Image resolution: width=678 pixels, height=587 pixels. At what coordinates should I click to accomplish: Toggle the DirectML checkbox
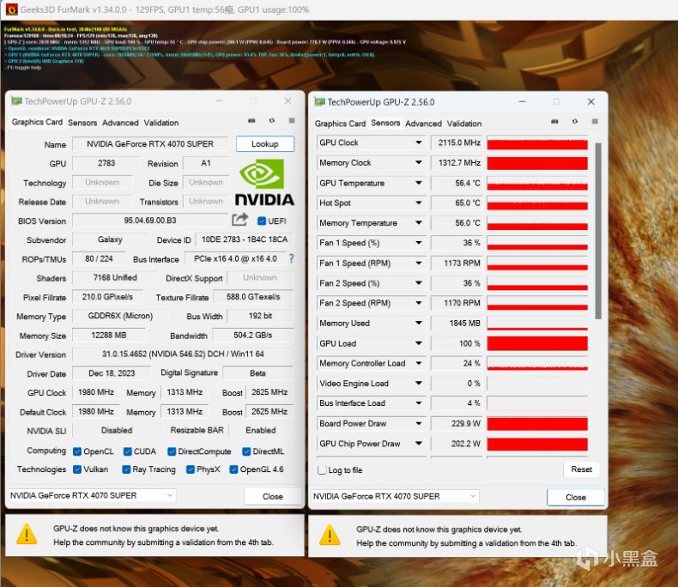pyautogui.click(x=246, y=451)
